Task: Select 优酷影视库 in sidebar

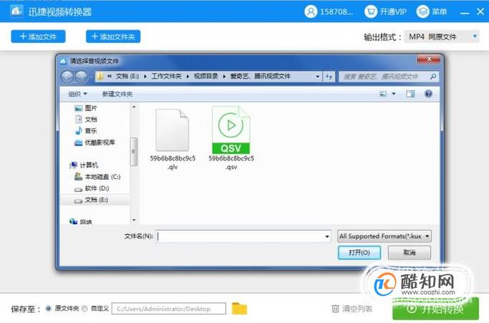Action: click(x=95, y=143)
